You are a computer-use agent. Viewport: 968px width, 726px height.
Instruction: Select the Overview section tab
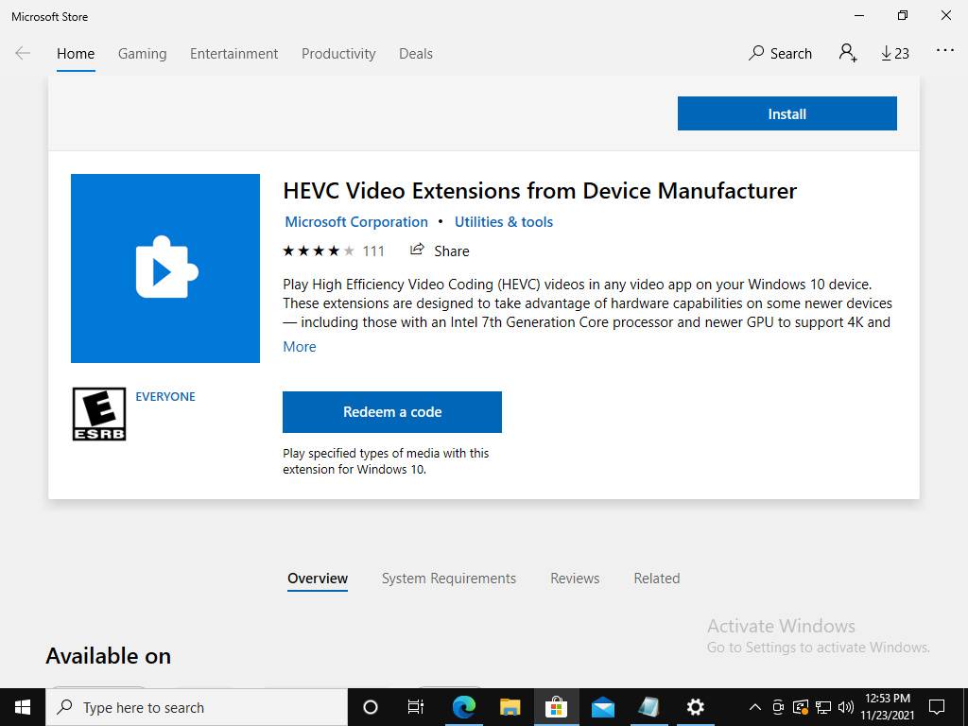318,579
